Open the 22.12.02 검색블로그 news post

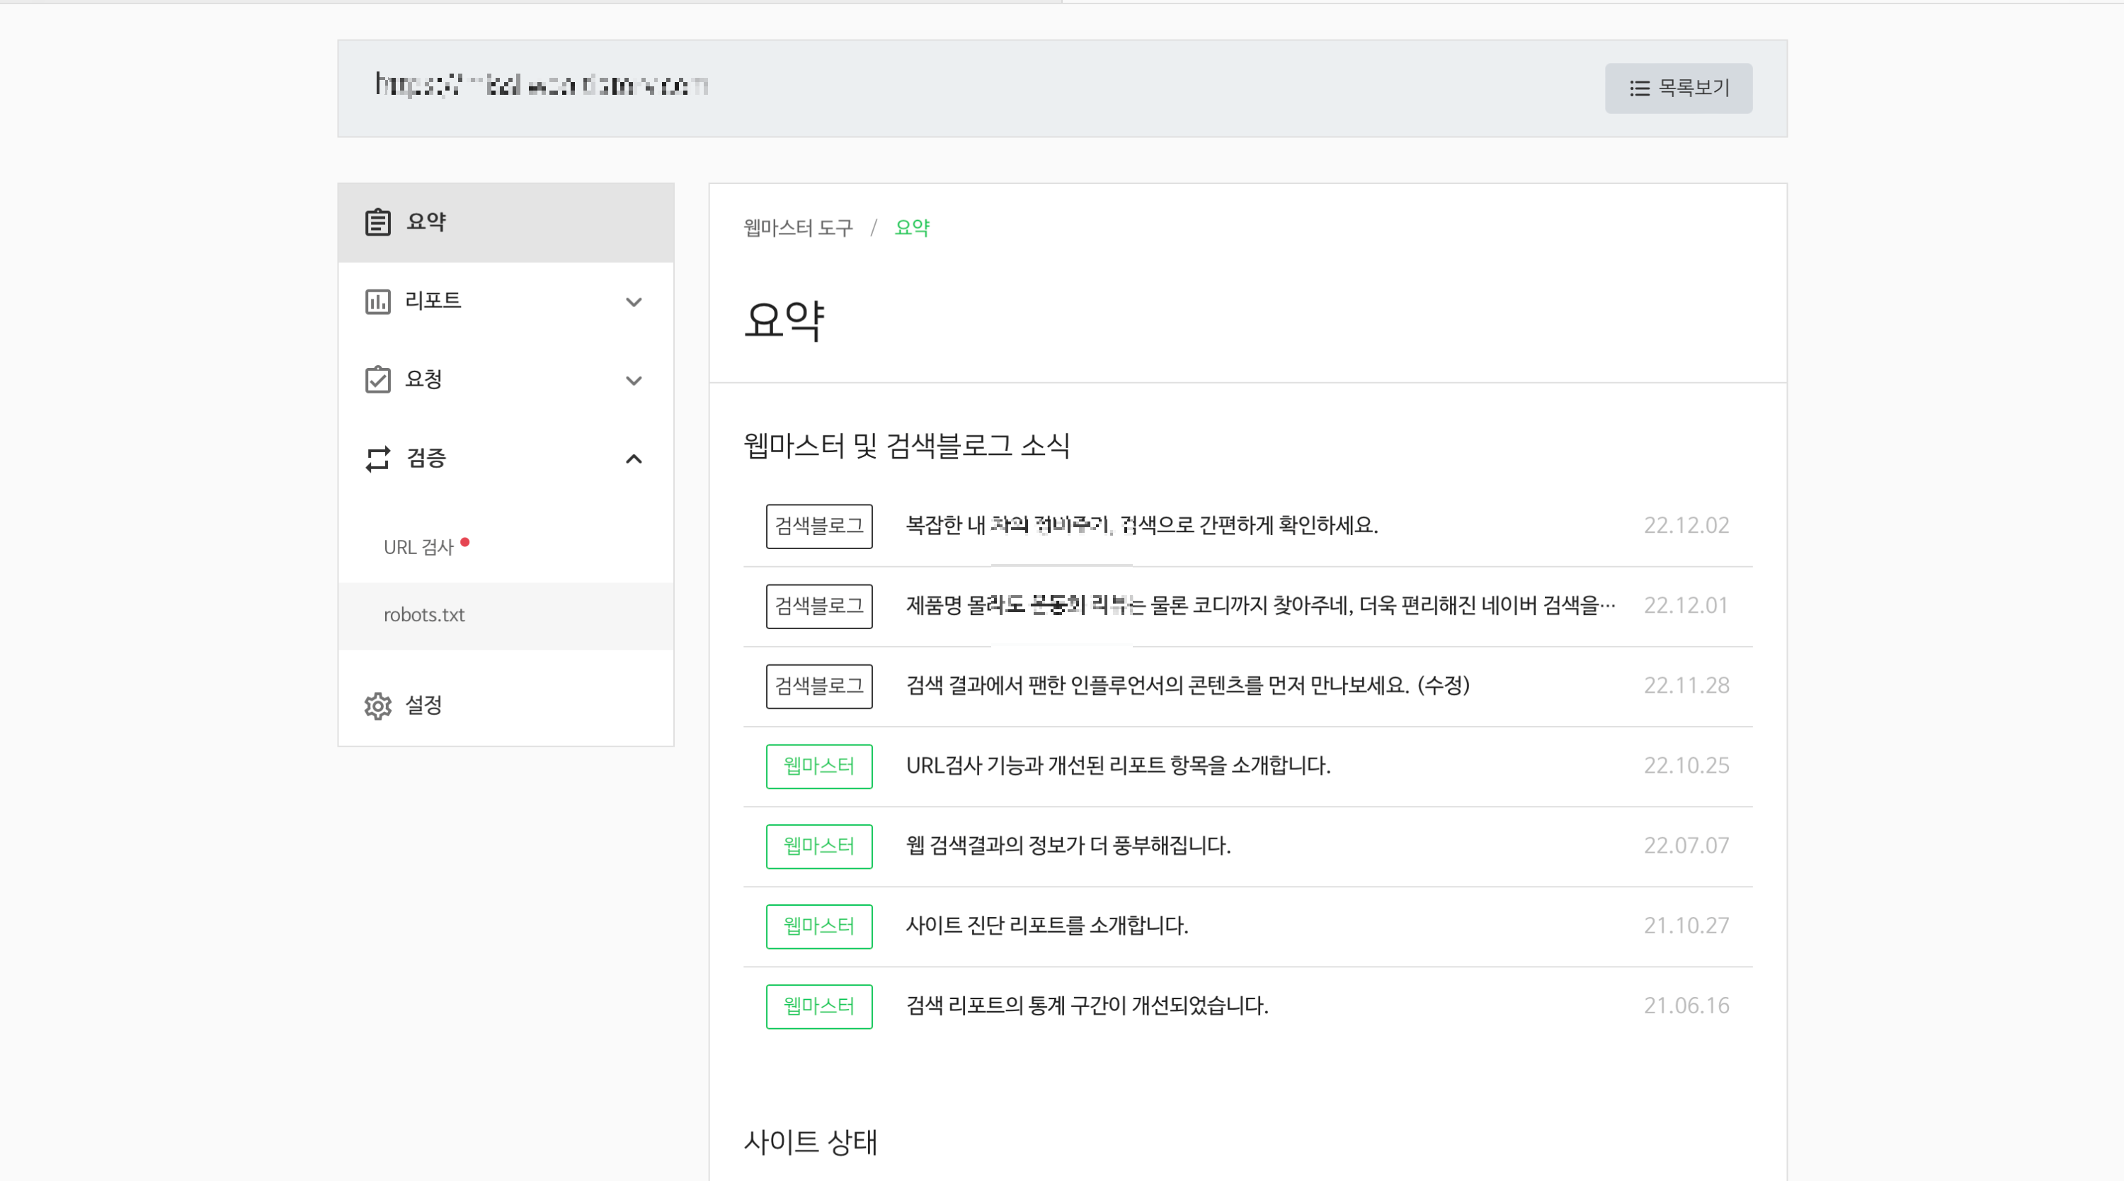[x=1141, y=525]
